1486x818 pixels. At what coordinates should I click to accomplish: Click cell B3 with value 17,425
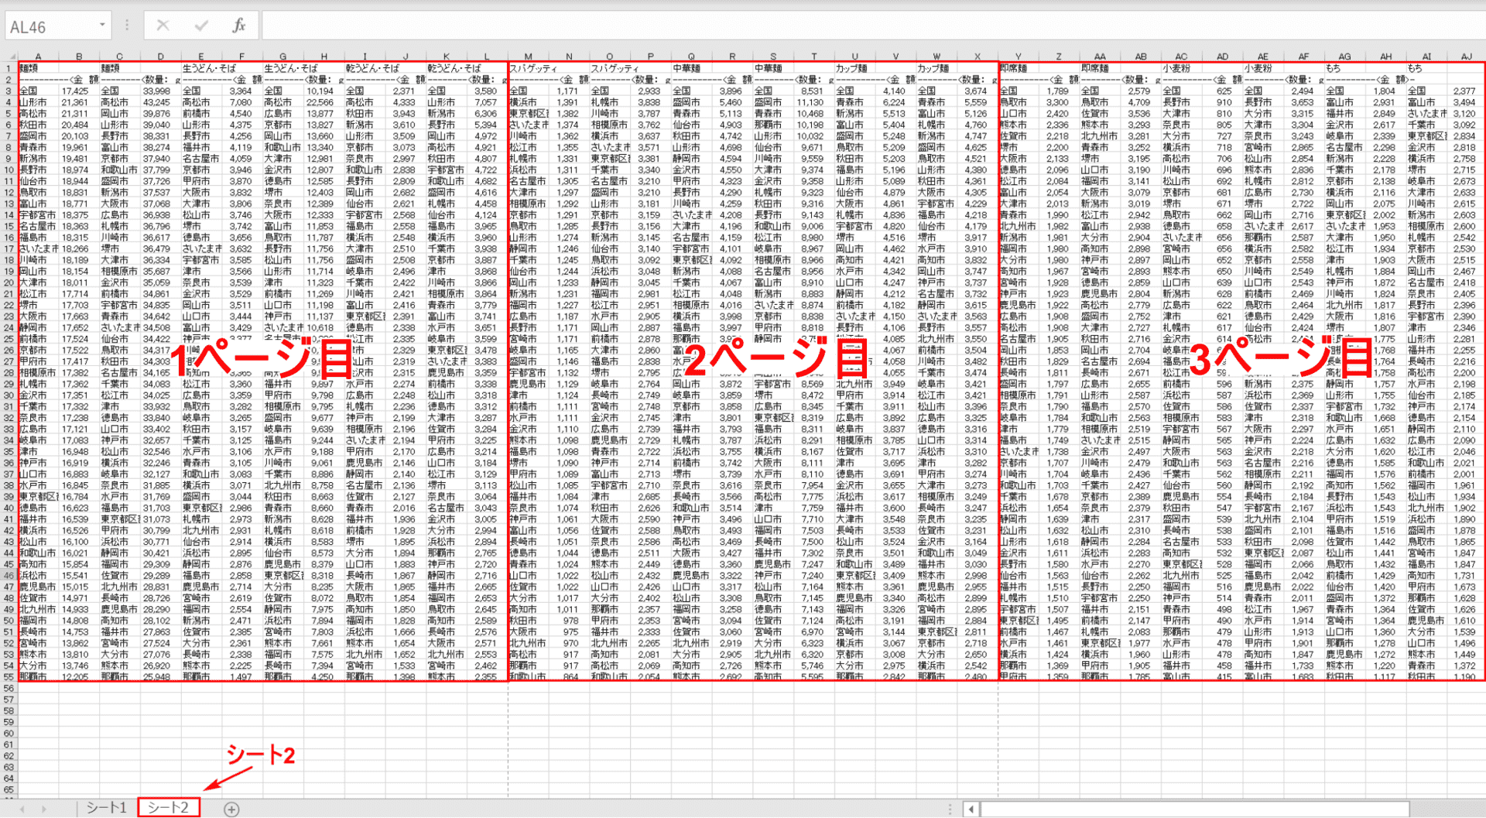pos(79,91)
